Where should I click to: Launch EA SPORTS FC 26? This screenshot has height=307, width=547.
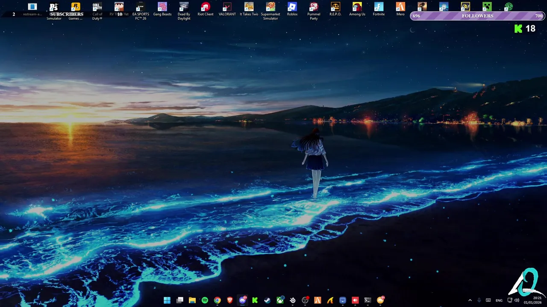pos(141,11)
